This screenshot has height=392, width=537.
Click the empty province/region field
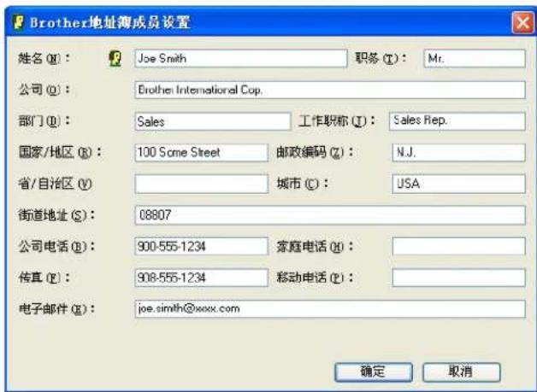coord(202,184)
